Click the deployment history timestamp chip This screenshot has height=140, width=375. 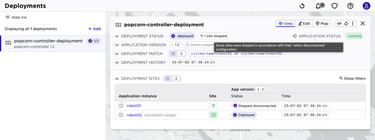click(x=193, y=63)
